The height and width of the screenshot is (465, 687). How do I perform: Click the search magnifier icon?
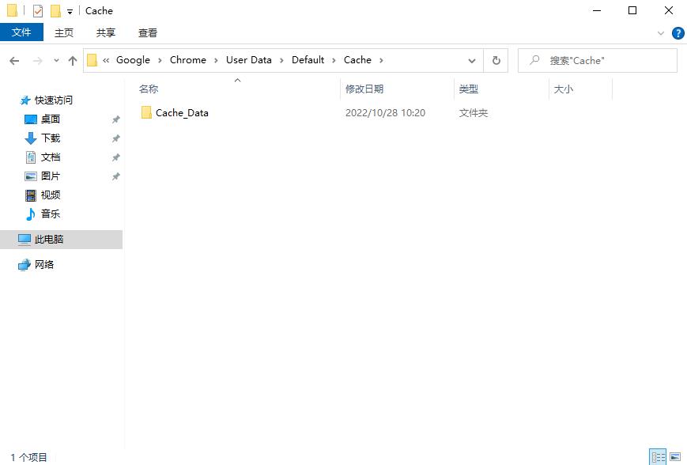[x=534, y=60]
